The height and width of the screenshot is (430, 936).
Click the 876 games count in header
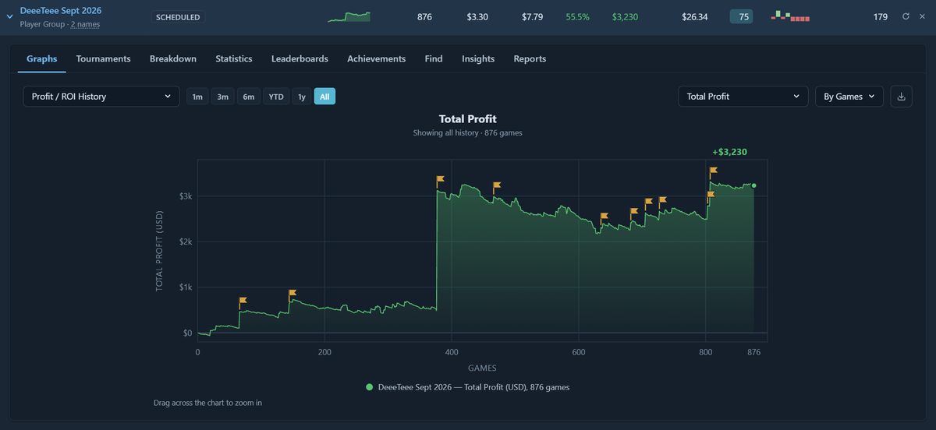coord(424,16)
